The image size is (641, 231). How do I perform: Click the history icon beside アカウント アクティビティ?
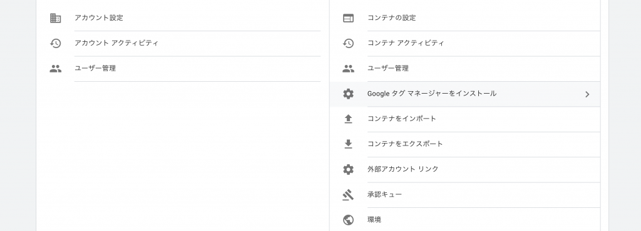[56, 43]
